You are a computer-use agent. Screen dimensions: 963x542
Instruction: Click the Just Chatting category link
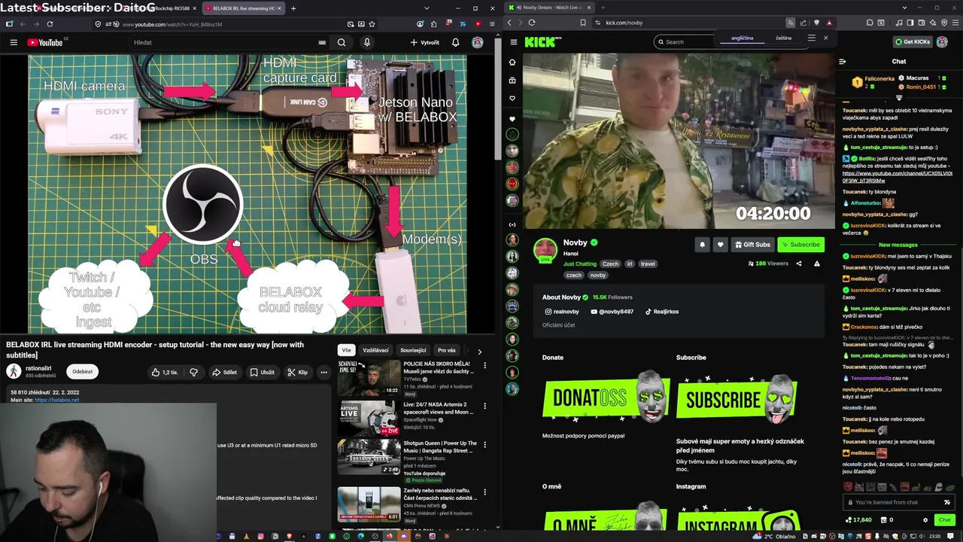coord(580,264)
